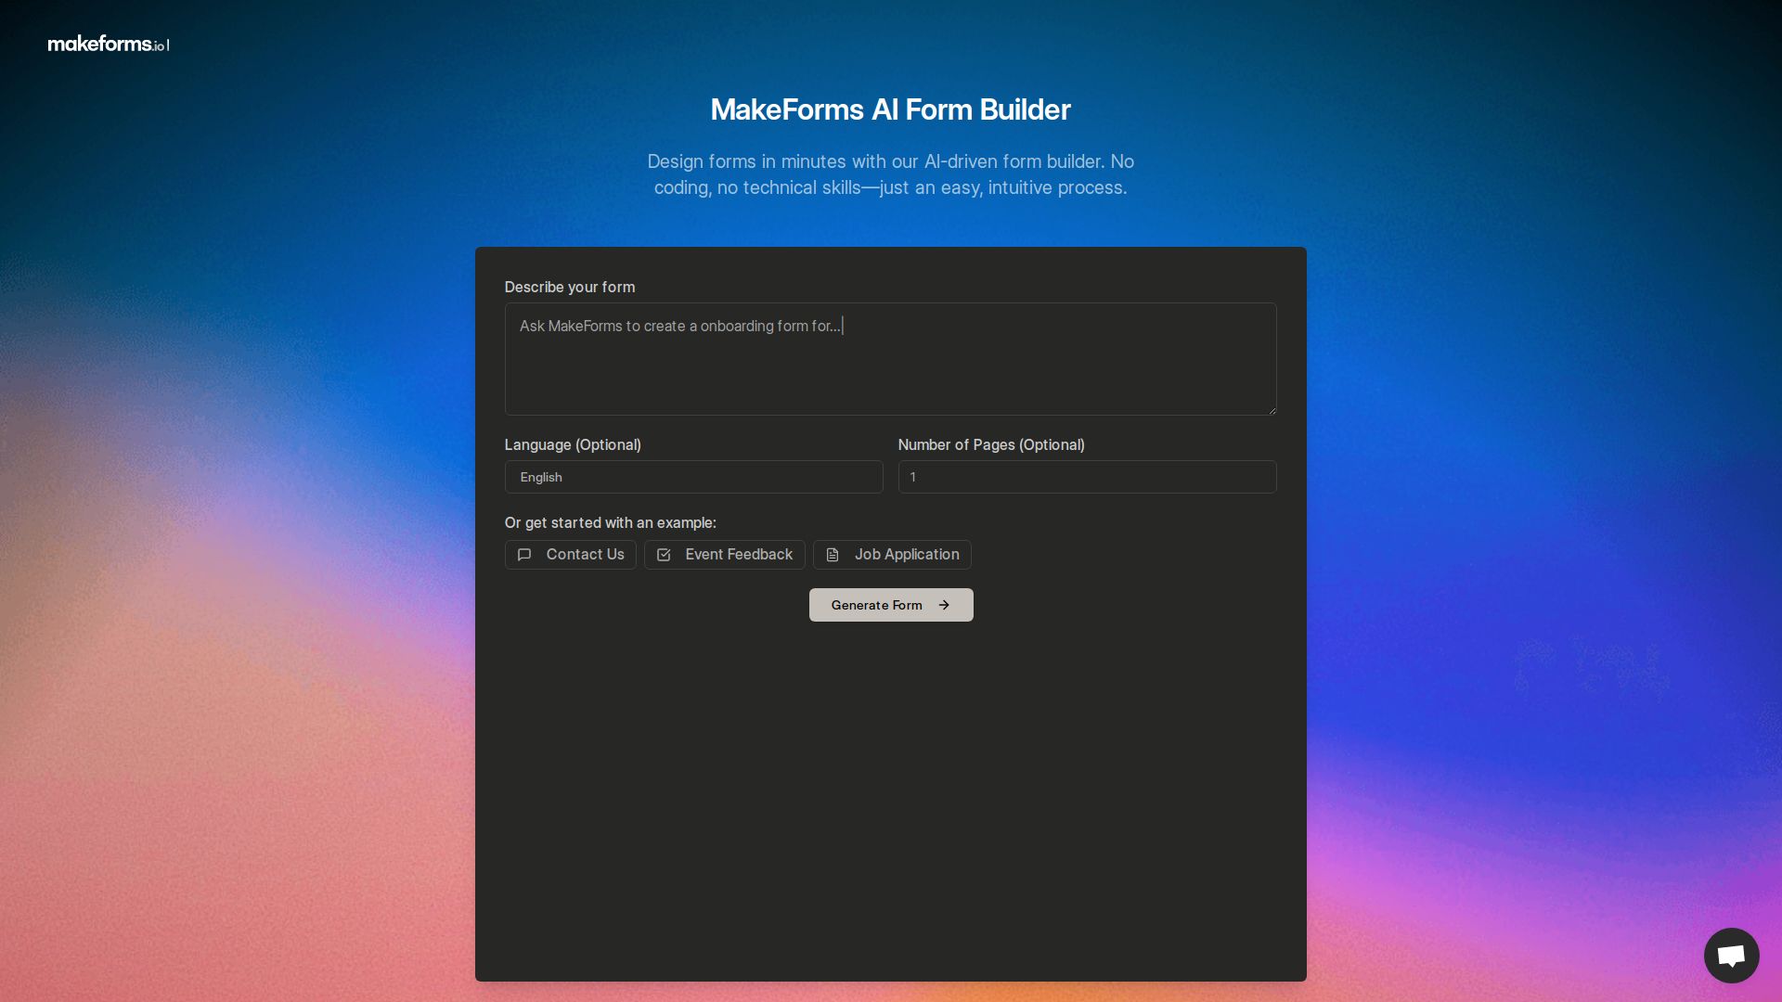Click the arrow icon inside Generate Form button

coord(944,604)
